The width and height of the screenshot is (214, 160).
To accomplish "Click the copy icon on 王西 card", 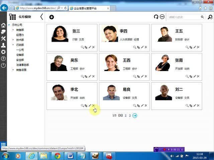I will 138,77.
